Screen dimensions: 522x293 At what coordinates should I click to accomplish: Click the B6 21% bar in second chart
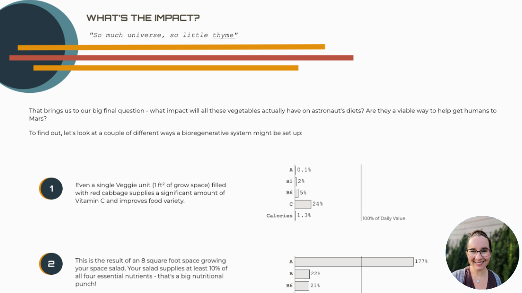tap(302, 285)
